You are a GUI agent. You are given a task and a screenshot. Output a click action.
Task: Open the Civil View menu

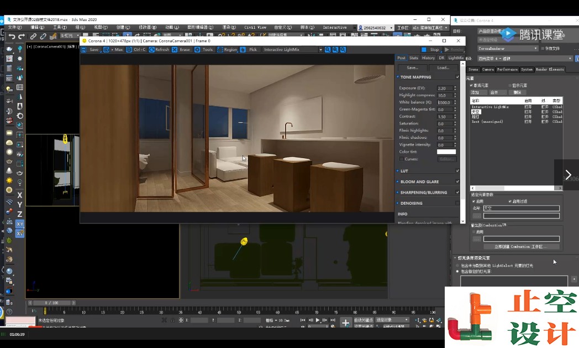255,27
